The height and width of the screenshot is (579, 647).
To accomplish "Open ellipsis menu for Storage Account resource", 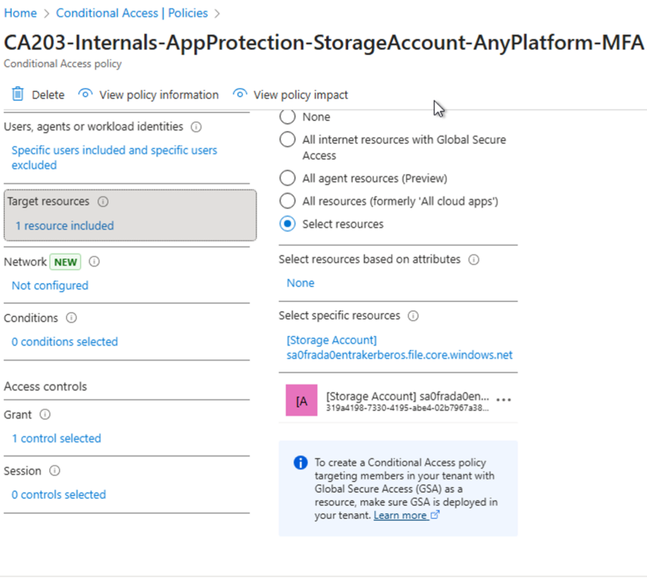I will (504, 400).
